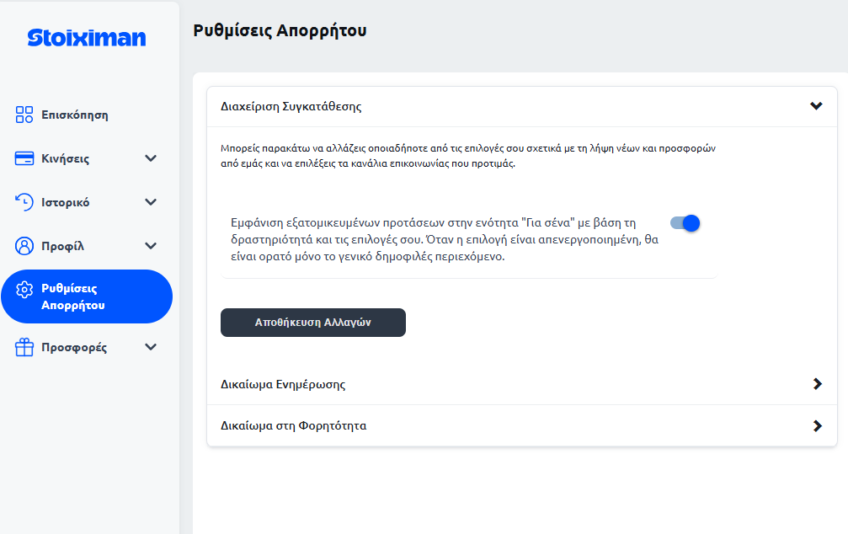The image size is (848, 534).
Task: Expand the Ιστορικό submenu chevron
Action: (x=151, y=202)
